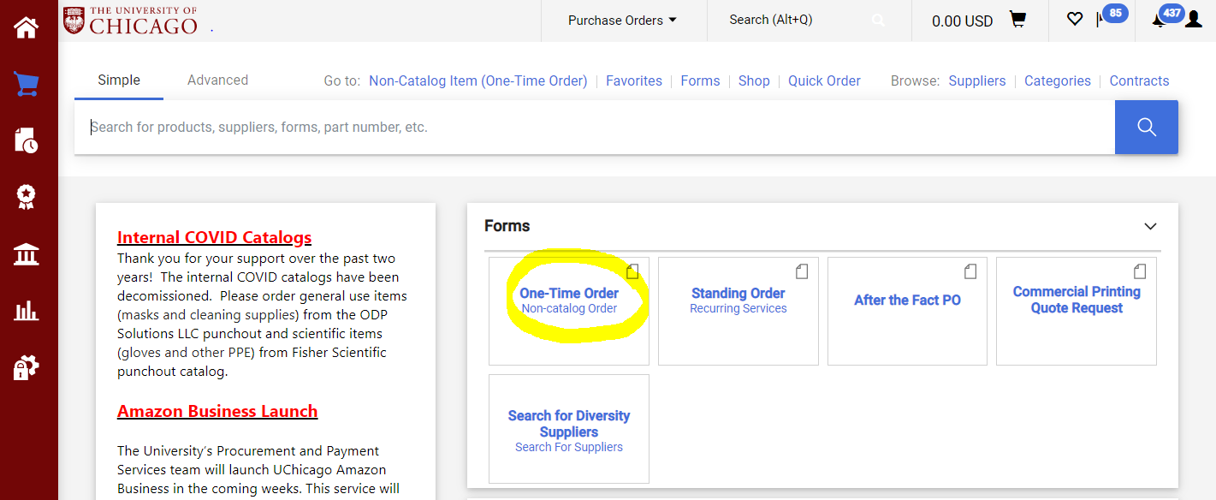Select the Simple search tab
This screenshot has height=500, width=1216.
[x=118, y=80]
